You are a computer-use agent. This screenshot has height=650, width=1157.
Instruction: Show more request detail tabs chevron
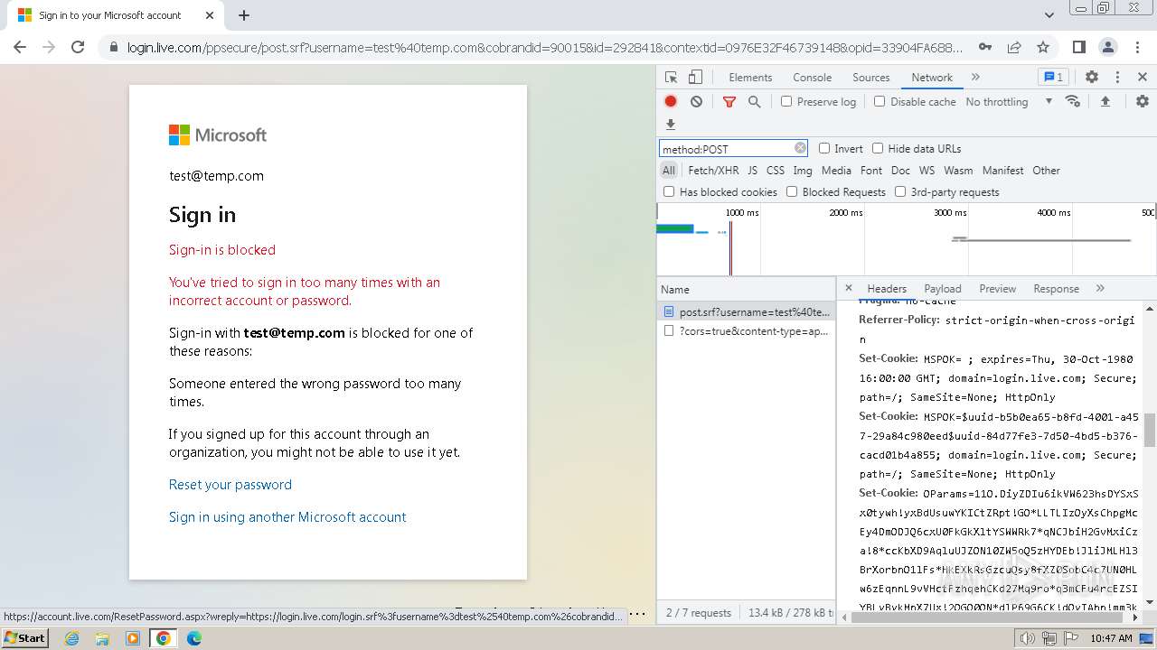1100,288
